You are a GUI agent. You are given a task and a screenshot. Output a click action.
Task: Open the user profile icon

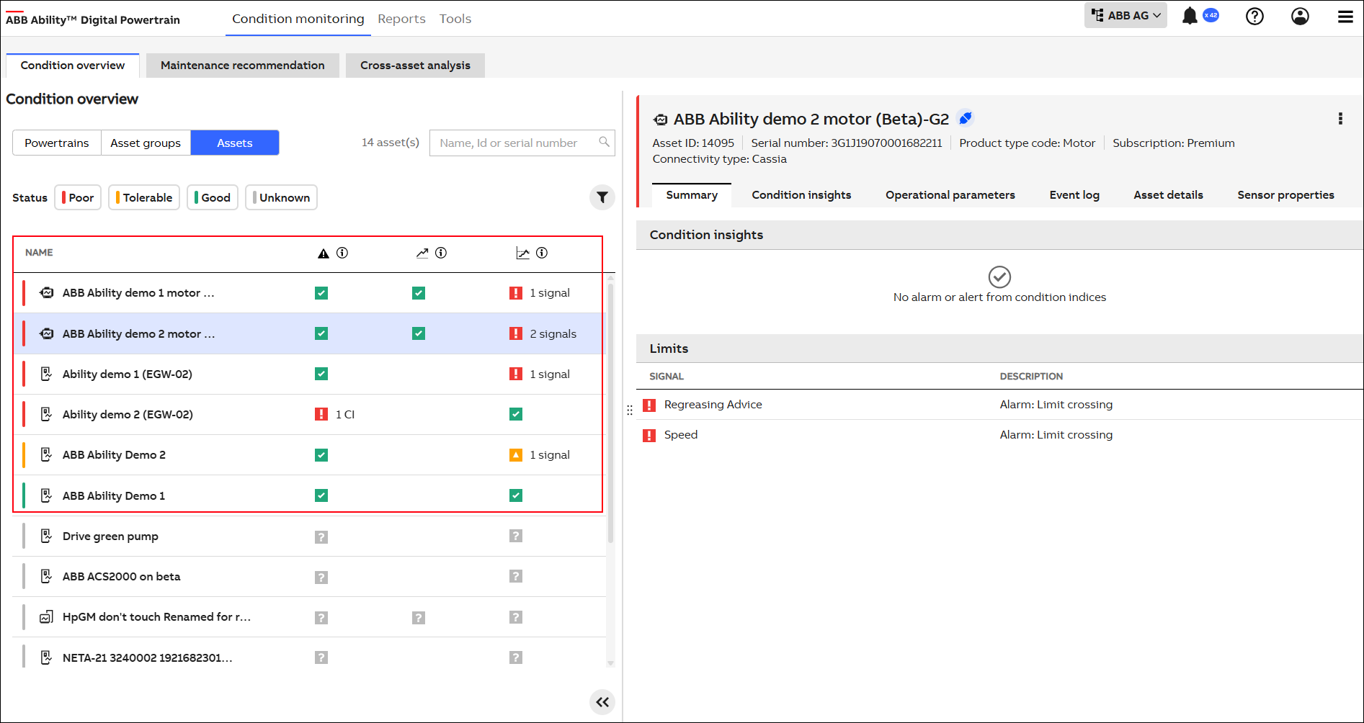[x=1300, y=16]
